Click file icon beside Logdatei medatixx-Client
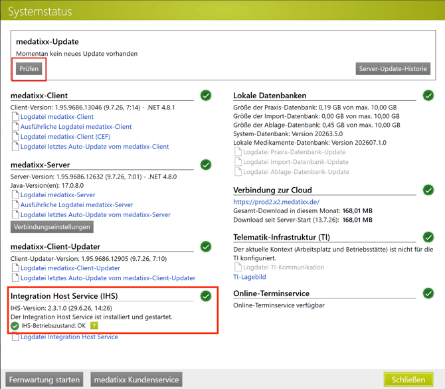Image resolution: width=445 pixels, height=389 pixels. pos(16,117)
